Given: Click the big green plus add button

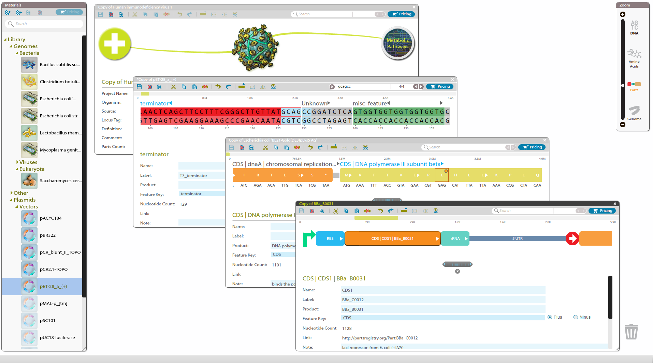Looking at the screenshot, I should pos(115,44).
